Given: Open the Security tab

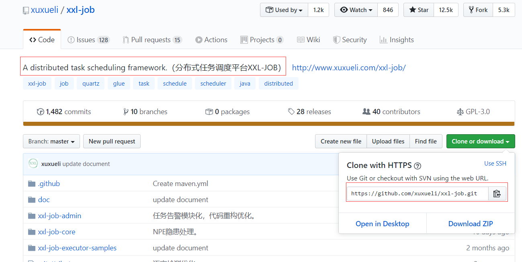Looking at the screenshot, I should [x=350, y=39].
